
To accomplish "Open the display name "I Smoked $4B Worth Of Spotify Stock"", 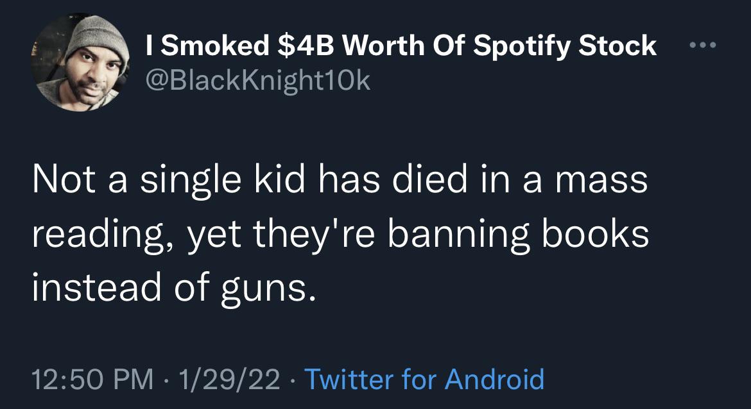I will tap(401, 46).
